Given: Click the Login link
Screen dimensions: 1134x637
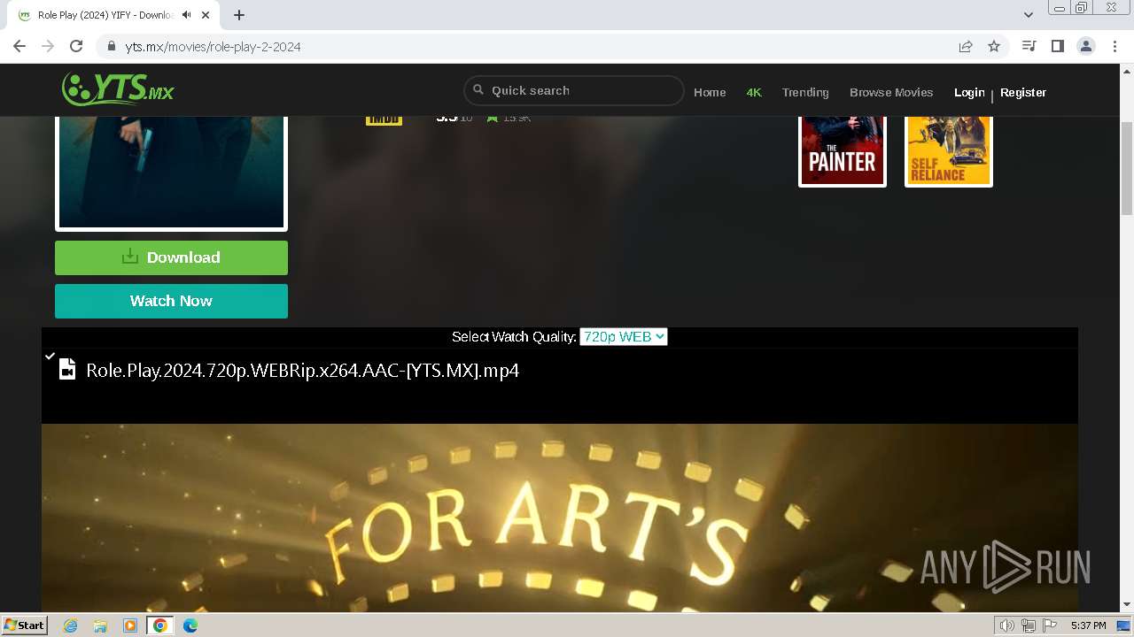Looking at the screenshot, I should click(x=969, y=92).
